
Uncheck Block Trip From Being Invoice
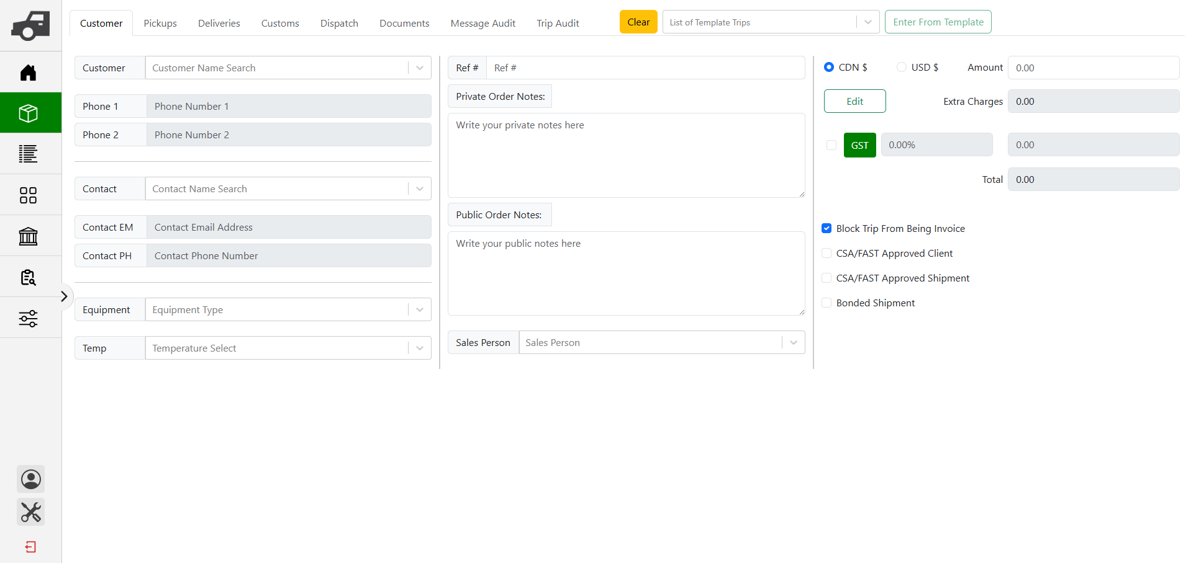point(826,228)
